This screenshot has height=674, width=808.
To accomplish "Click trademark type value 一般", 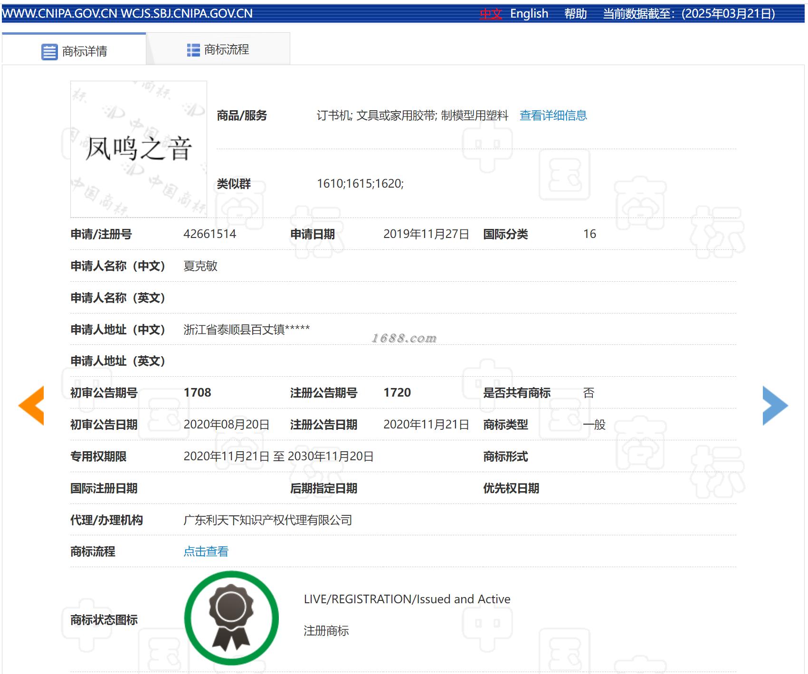I will (x=594, y=425).
